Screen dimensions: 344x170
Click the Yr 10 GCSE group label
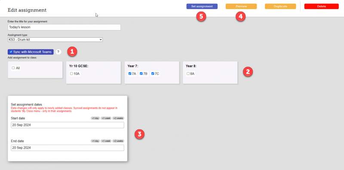pos(79,66)
